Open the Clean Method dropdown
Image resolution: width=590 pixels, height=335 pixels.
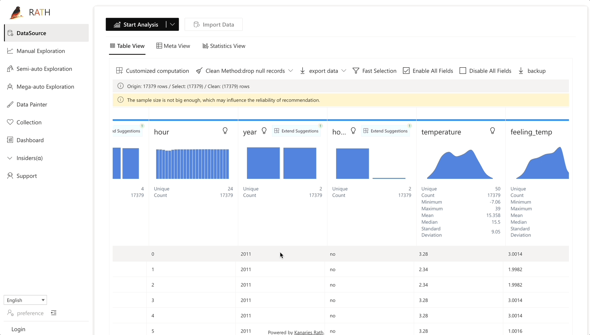click(244, 71)
